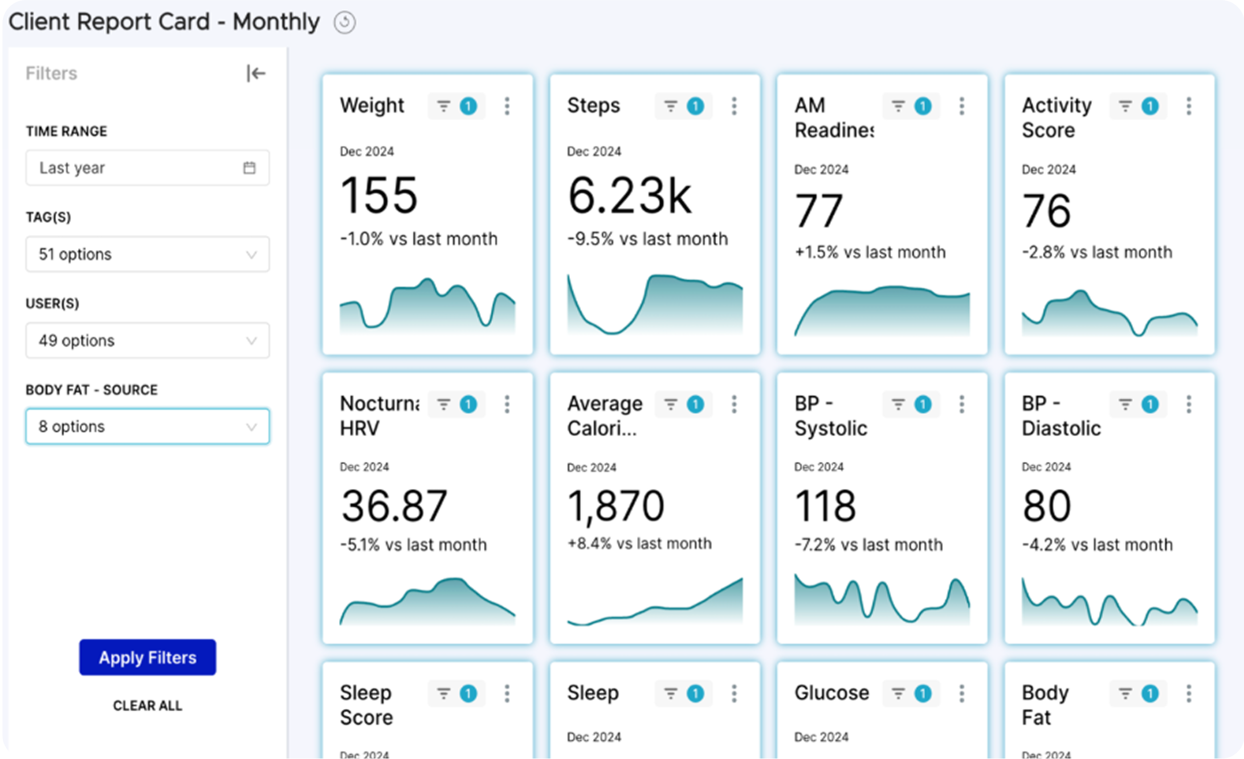Click the filter badge on Glucose card
This screenshot has width=1244, height=759.
(x=911, y=693)
